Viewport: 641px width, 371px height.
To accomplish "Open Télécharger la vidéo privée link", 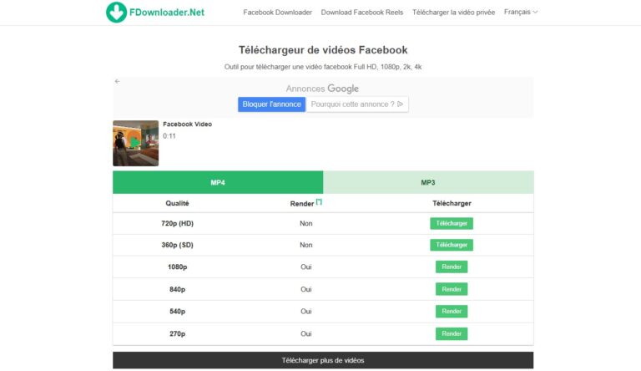I will (x=453, y=13).
